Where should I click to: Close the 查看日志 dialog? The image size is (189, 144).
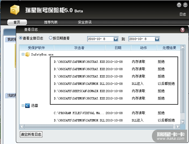[182, 30]
